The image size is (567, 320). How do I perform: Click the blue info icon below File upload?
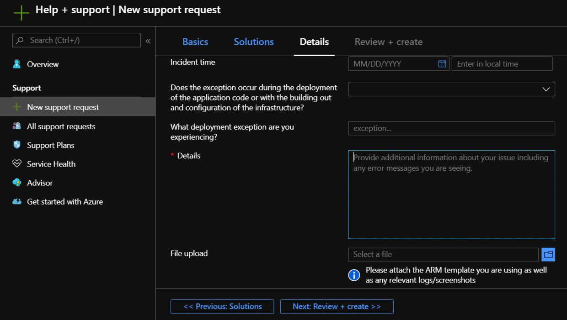[x=354, y=275]
